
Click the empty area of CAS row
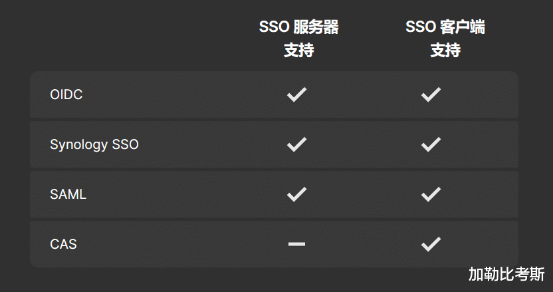(x=183, y=244)
